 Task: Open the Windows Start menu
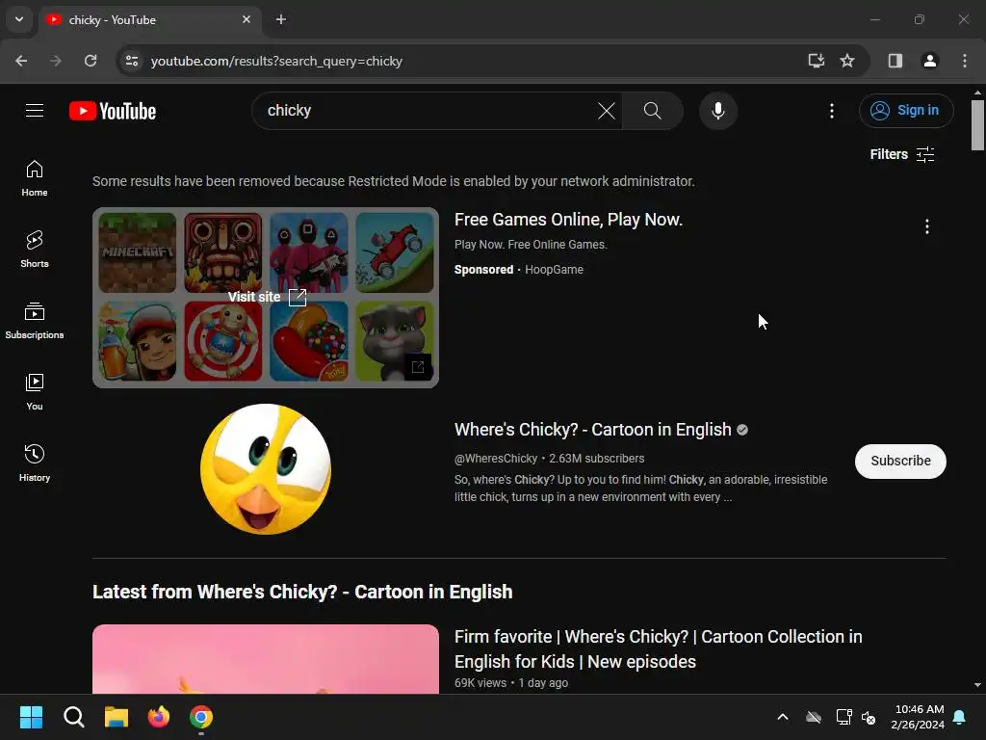coord(31,717)
